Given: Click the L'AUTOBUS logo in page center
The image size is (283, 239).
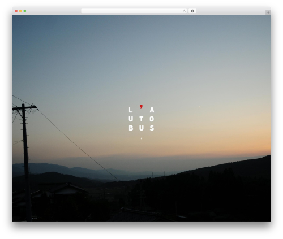Looking at the screenshot, I should 141,118.
